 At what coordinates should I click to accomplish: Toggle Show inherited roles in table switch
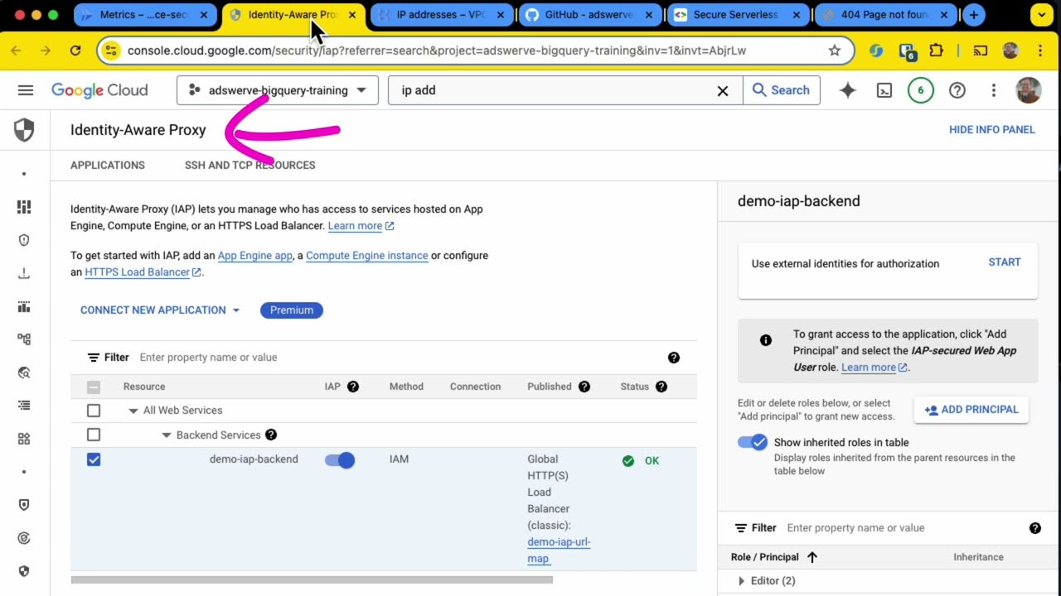tap(753, 442)
